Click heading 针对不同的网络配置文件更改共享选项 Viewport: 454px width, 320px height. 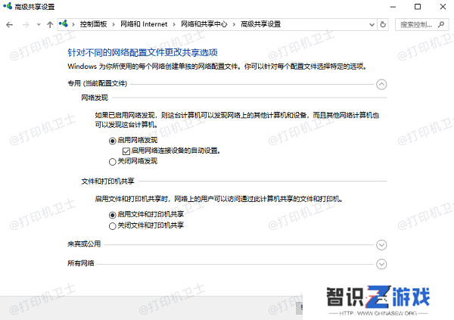pyautogui.click(x=142, y=52)
